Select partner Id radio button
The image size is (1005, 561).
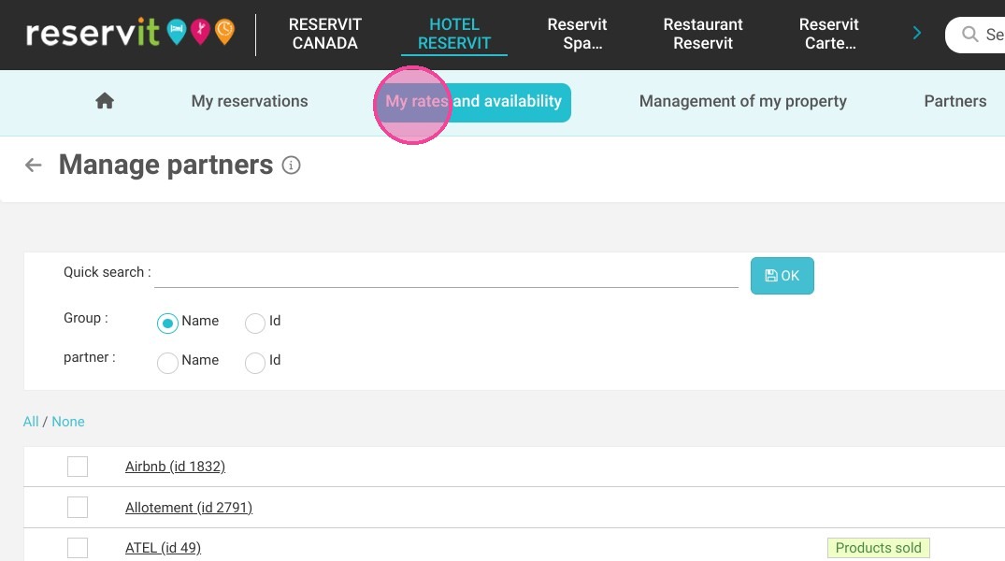click(x=255, y=363)
